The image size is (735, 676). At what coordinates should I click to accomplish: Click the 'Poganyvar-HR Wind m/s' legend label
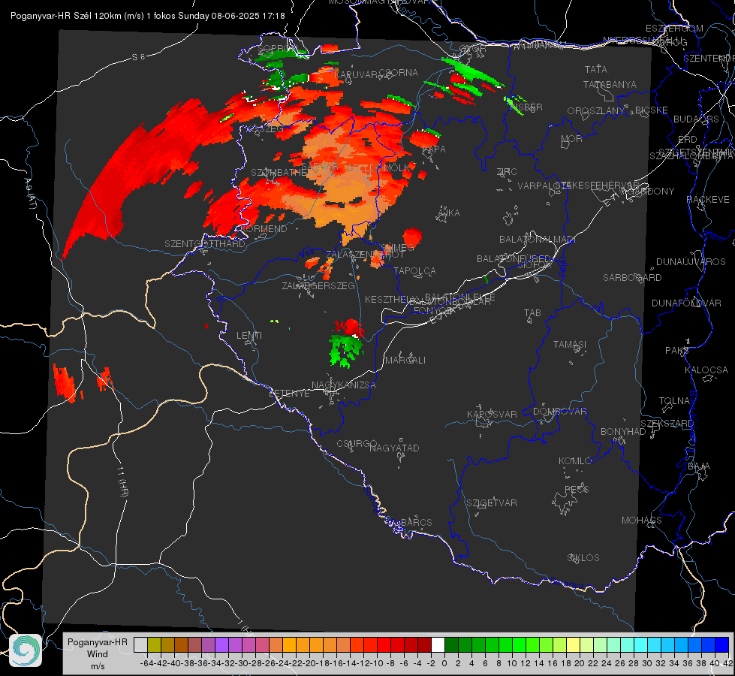click(97, 654)
